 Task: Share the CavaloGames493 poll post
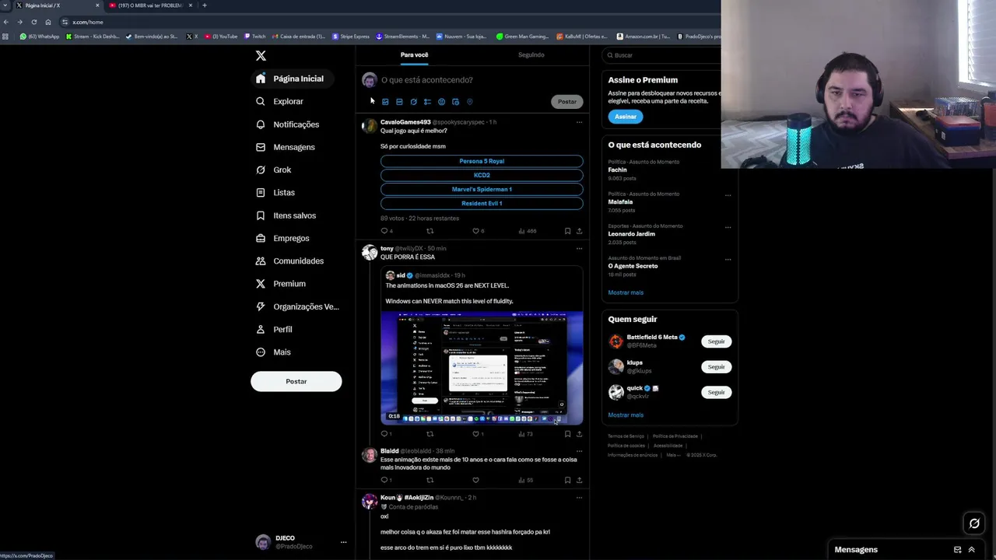tap(579, 231)
